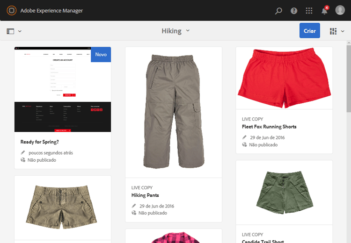Click the Novo badge on the card

101,54
